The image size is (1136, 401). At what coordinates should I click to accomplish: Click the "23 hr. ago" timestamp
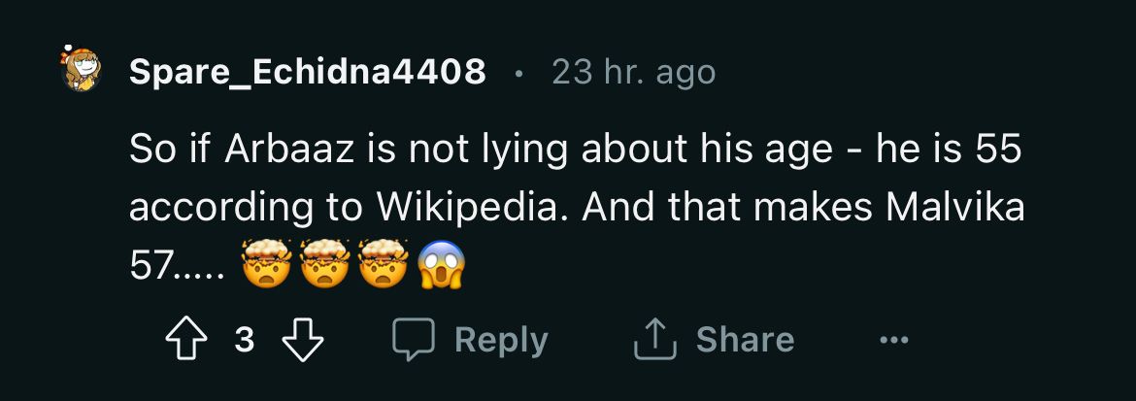coord(633,71)
